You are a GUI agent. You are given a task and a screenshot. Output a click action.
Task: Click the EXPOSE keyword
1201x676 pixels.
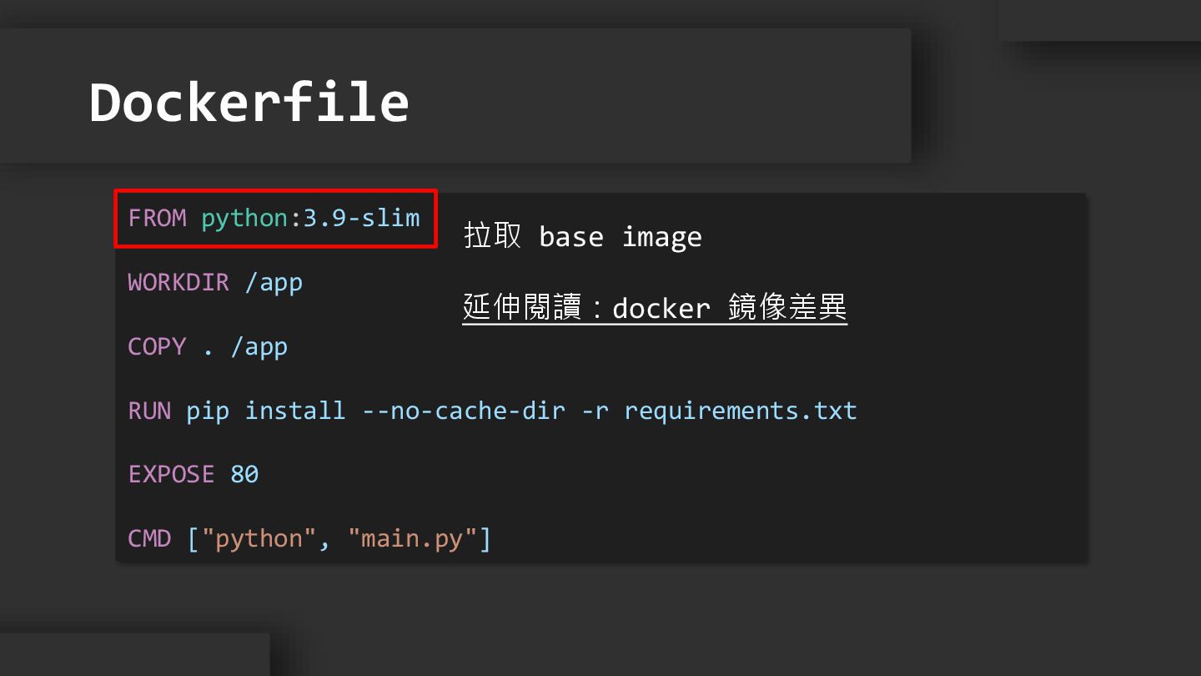tap(171, 474)
